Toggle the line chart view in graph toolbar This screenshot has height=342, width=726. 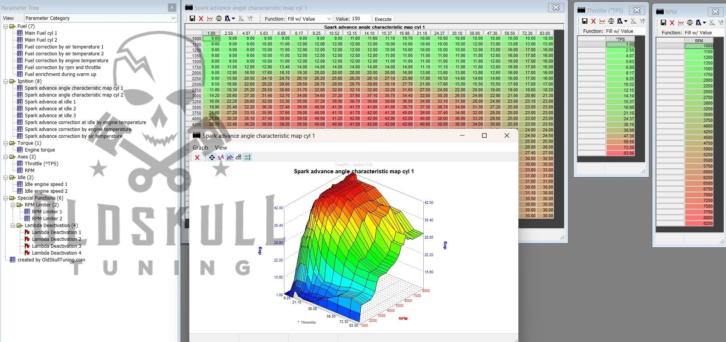point(229,157)
